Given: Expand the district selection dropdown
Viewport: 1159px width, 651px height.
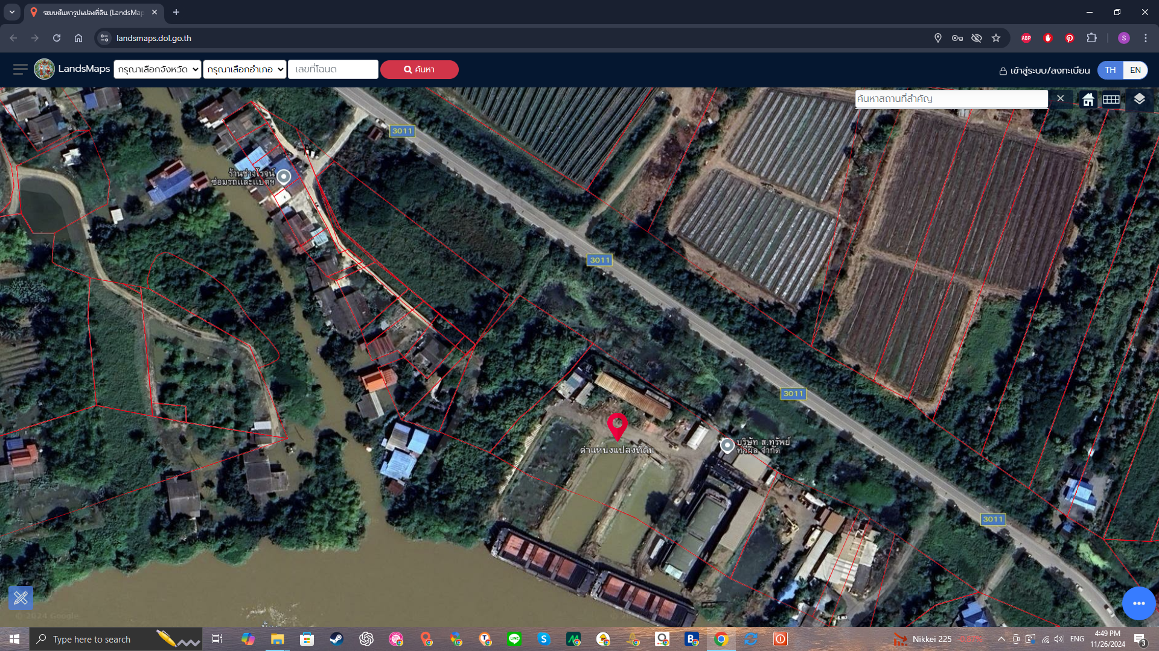Looking at the screenshot, I should [x=244, y=69].
